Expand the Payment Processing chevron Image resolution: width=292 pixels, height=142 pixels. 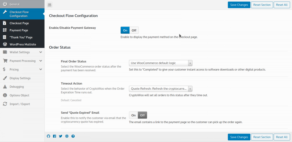(41, 61)
